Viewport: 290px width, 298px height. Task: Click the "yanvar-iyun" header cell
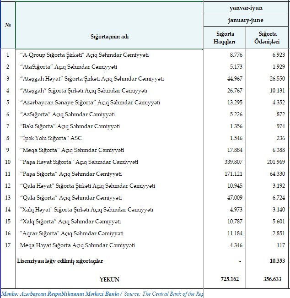(x=246, y=7)
